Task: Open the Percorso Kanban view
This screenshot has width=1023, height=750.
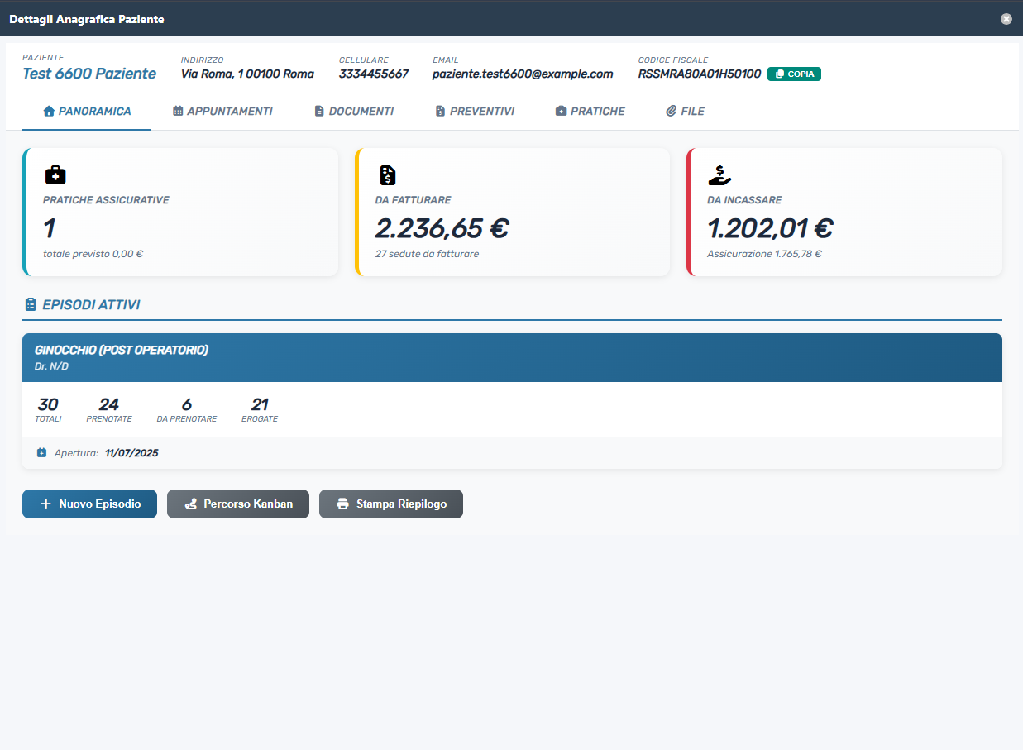Action: [238, 504]
